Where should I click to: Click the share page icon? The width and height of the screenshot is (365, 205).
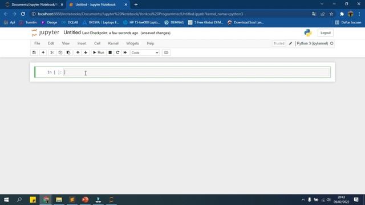tap(323, 14)
